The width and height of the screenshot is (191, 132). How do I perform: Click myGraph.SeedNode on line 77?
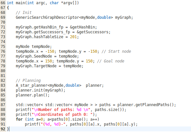34,56
